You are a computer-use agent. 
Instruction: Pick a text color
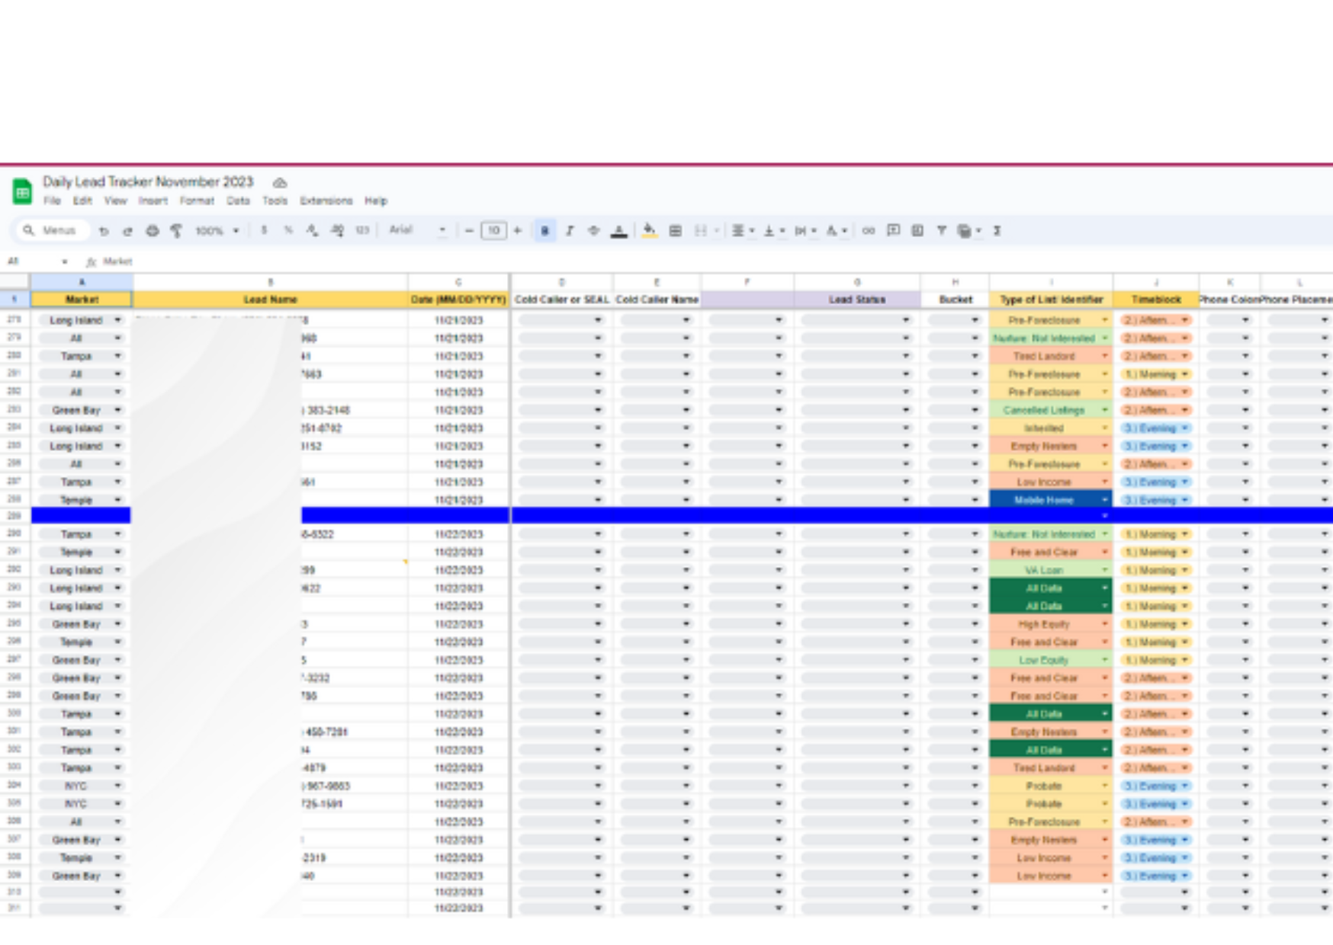[619, 231]
